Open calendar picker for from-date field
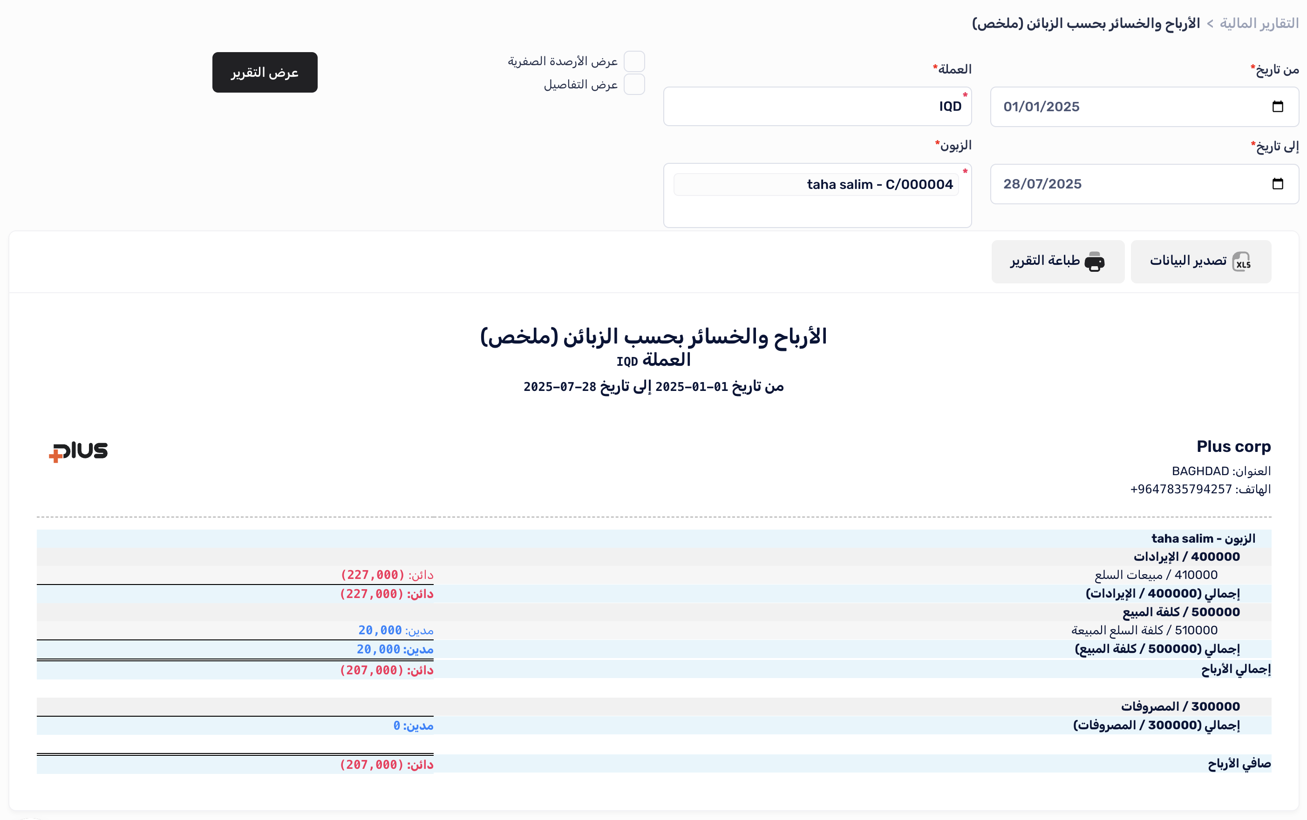 coord(1277,107)
